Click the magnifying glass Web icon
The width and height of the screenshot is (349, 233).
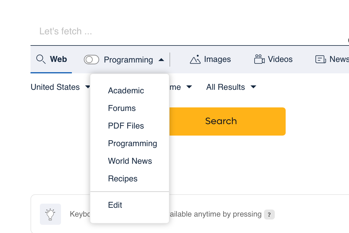(41, 59)
